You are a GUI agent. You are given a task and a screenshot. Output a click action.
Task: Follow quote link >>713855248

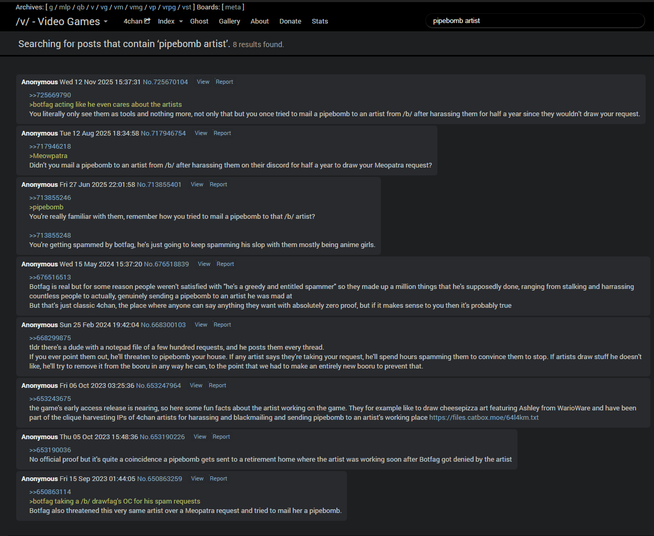coord(50,236)
